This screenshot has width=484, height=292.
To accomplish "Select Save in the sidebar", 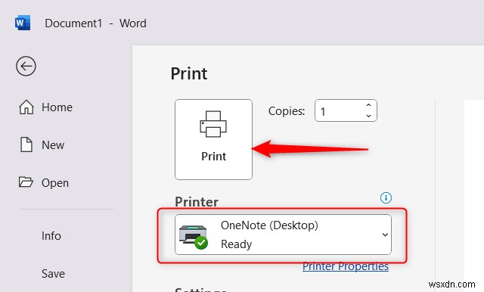I will point(53,274).
